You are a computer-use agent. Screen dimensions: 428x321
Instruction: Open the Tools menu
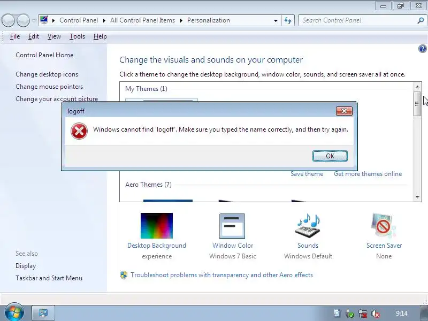click(x=77, y=36)
